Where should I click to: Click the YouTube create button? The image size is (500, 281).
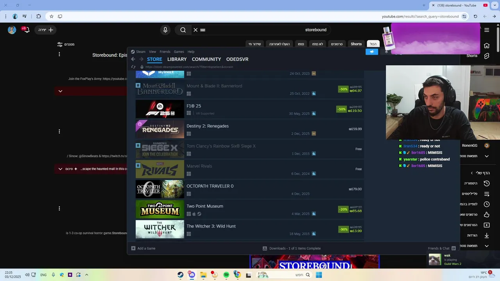coord(46,30)
